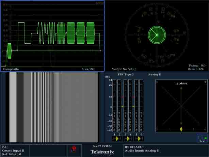
Task: Click the red status icon in bottom bar
Action: 73,149
